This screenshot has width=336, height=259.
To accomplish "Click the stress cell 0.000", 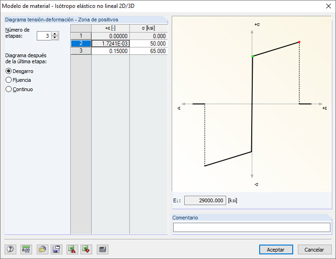I will click(148, 36).
